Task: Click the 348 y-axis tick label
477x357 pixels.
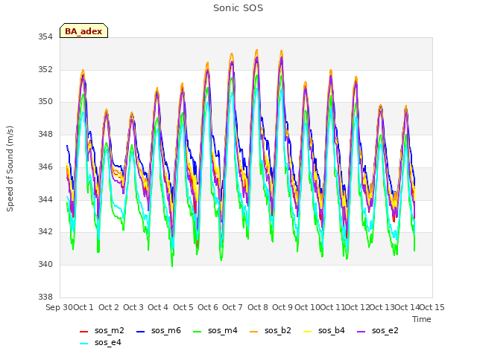Action: [45, 134]
